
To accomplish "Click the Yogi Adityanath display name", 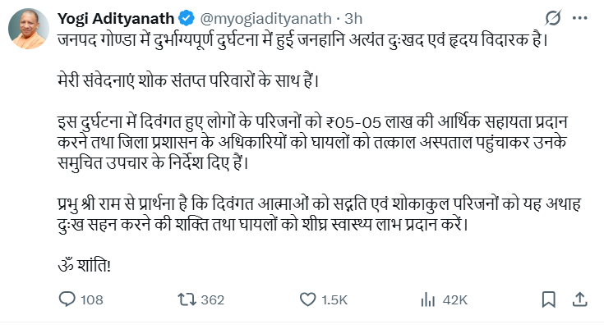I will pyautogui.click(x=117, y=16).
